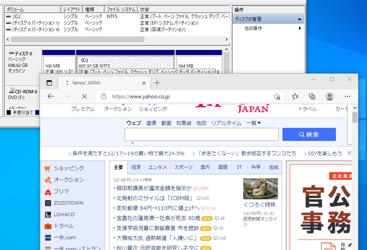Viewport: 367px width, 250px height.
Task: Select the 動画 search category
Action: coord(166,123)
